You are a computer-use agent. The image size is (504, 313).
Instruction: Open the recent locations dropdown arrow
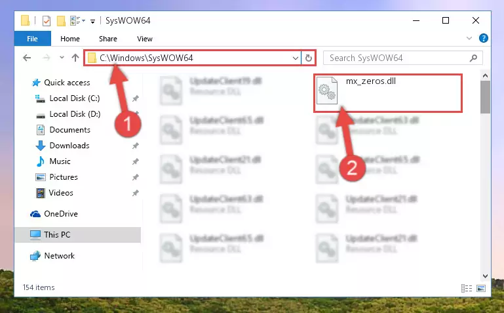coord(62,58)
